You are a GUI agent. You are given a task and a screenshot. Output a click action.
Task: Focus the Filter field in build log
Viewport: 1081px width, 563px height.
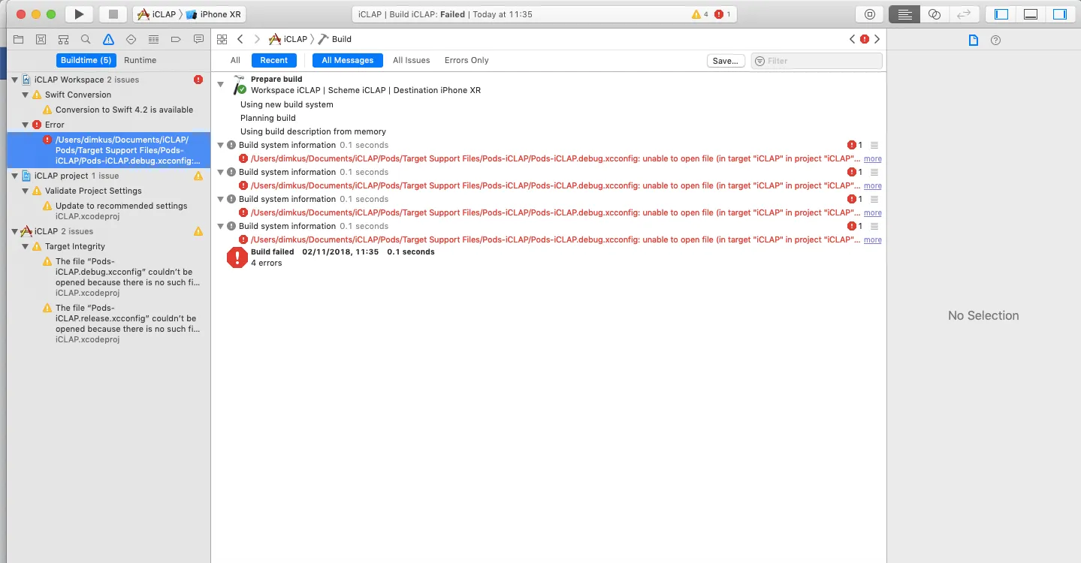point(817,61)
